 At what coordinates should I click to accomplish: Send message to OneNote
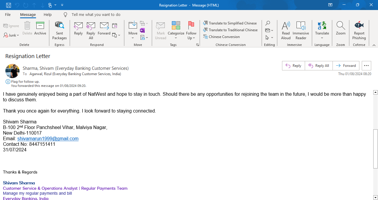click(142, 31)
